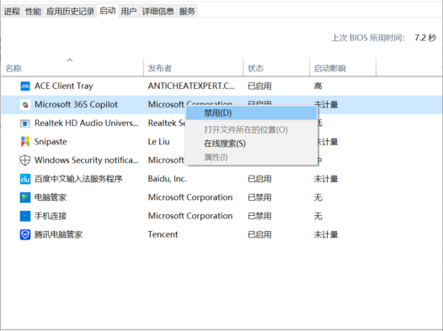Select the Microsoft 365 Copilot name text
The image size is (443, 331).
(x=76, y=104)
